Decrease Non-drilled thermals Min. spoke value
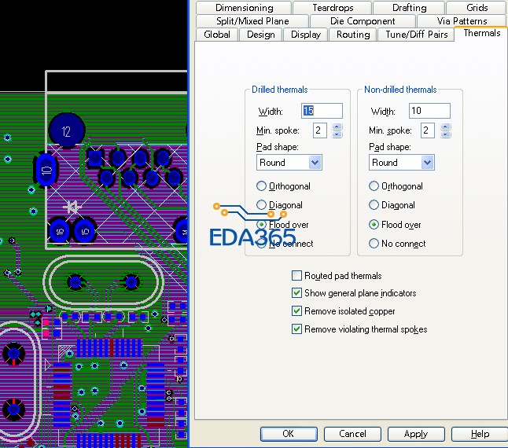508x448 pixels. (x=447, y=134)
